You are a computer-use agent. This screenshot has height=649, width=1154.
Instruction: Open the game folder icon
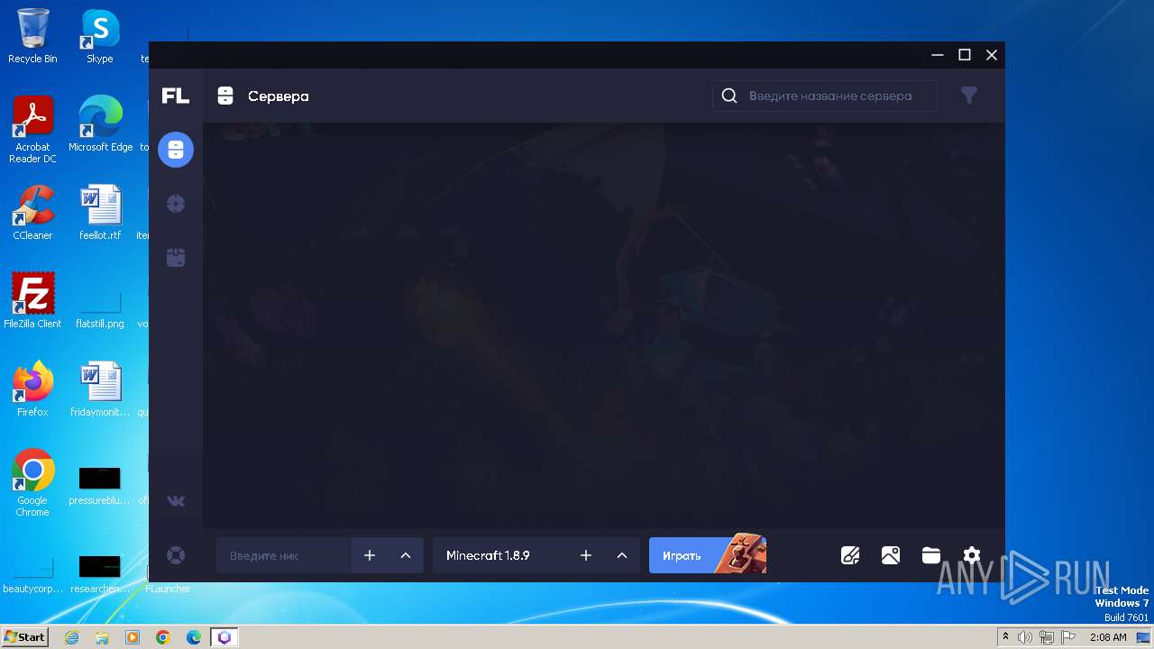931,555
